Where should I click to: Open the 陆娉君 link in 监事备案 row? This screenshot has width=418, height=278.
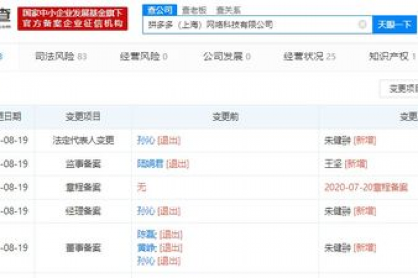150,164
